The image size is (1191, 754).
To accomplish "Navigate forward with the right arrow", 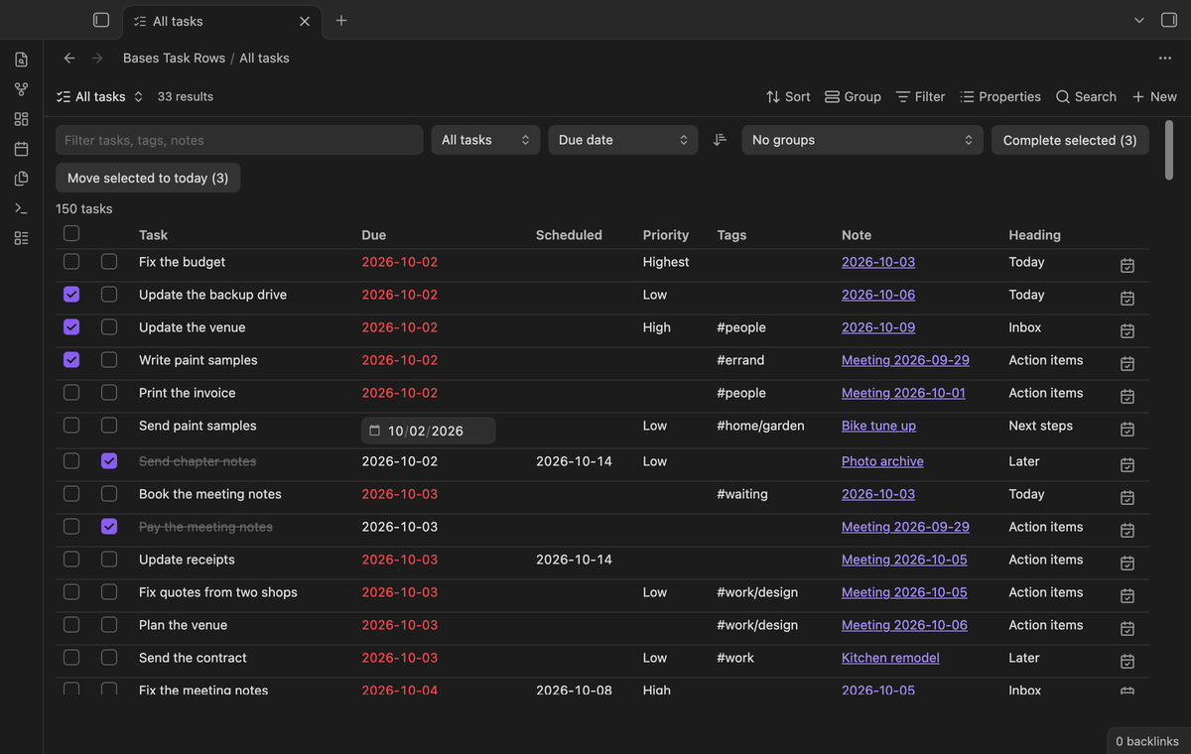I will point(97,59).
